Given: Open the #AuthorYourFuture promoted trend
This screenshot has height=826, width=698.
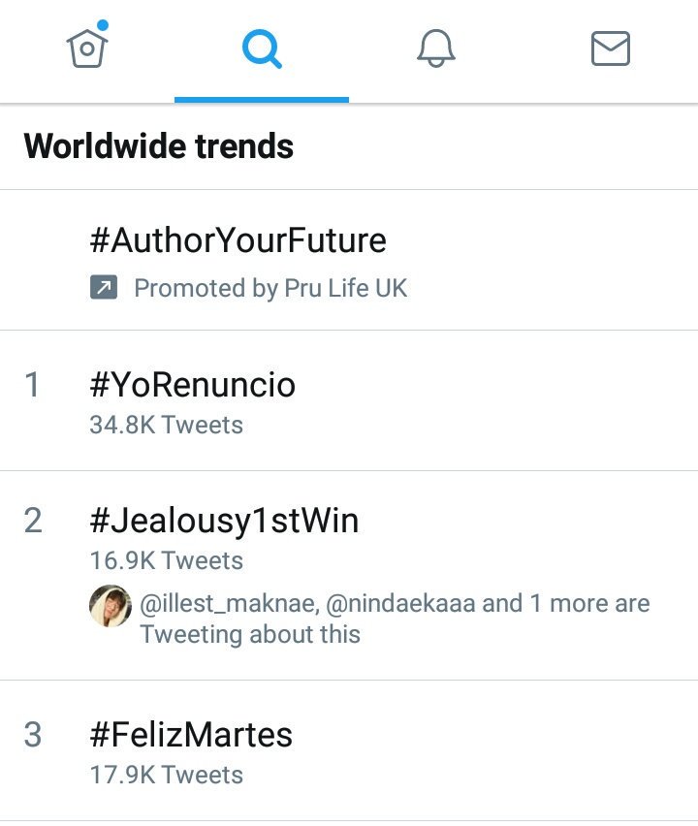Looking at the screenshot, I should coord(238,240).
